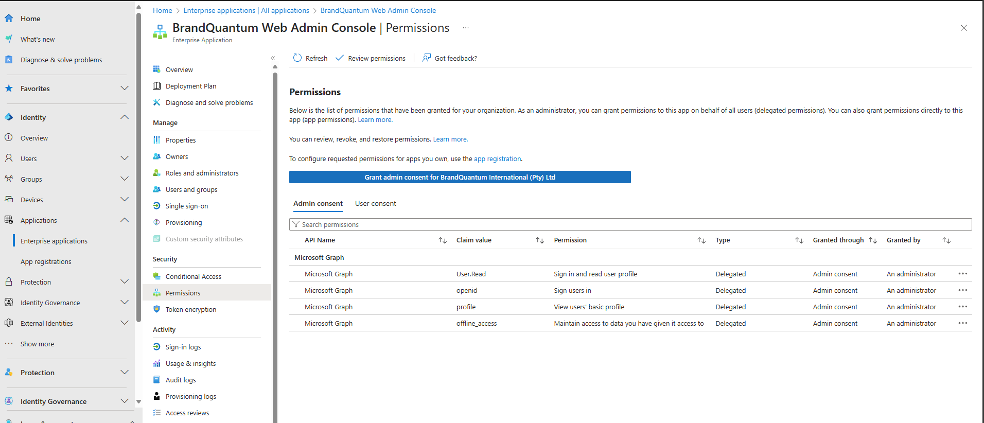Sort the table by the Type column arrows

pos(799,240)
